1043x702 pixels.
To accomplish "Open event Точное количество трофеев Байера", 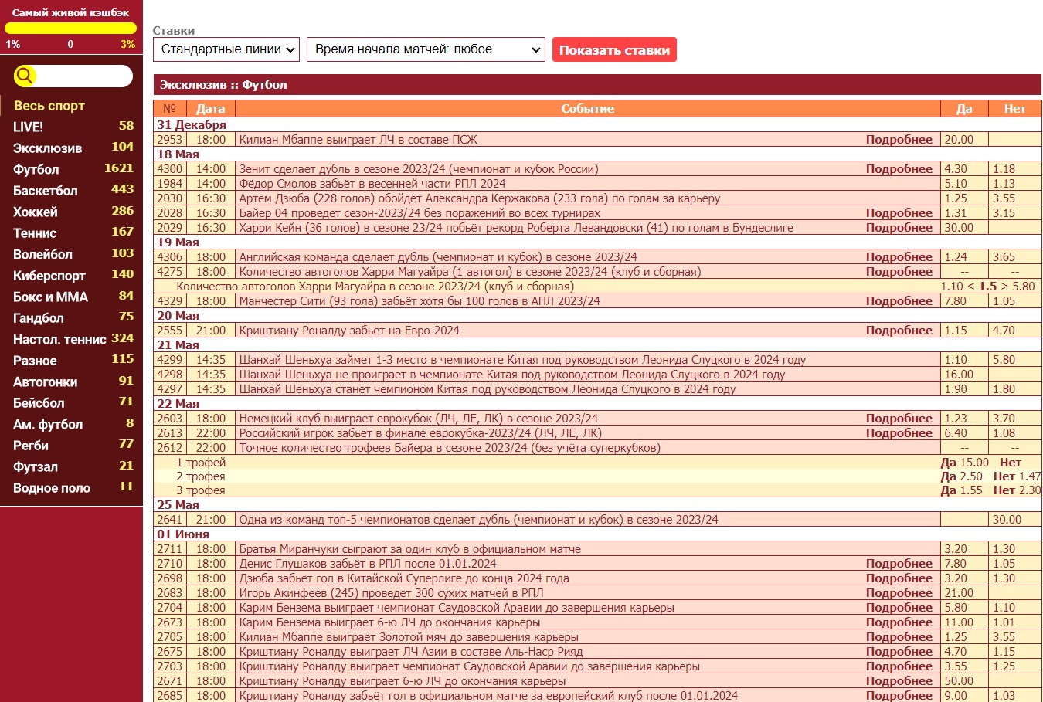I will pyautogui.click(x=450, y=448).
